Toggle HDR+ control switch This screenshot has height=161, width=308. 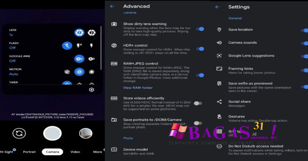[x=200, y=49]
